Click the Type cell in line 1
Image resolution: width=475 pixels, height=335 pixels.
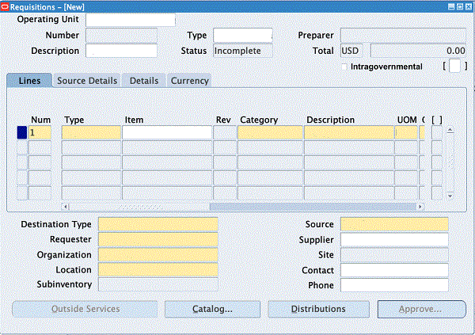tap(91, 132)
